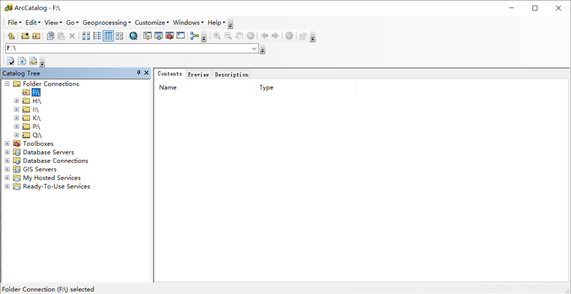
Task: Click the Validate Metadata icon
Action: coord(11,61)
